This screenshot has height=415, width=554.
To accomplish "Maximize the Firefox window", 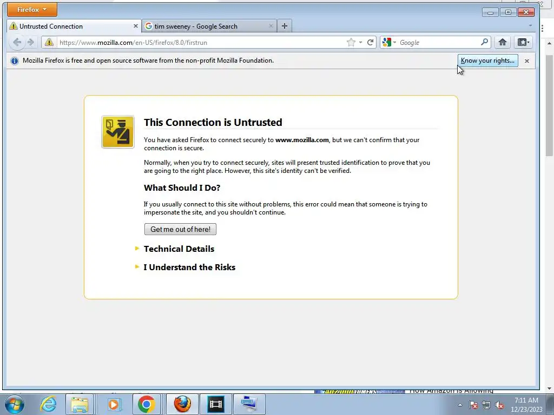I will point(508,12).
